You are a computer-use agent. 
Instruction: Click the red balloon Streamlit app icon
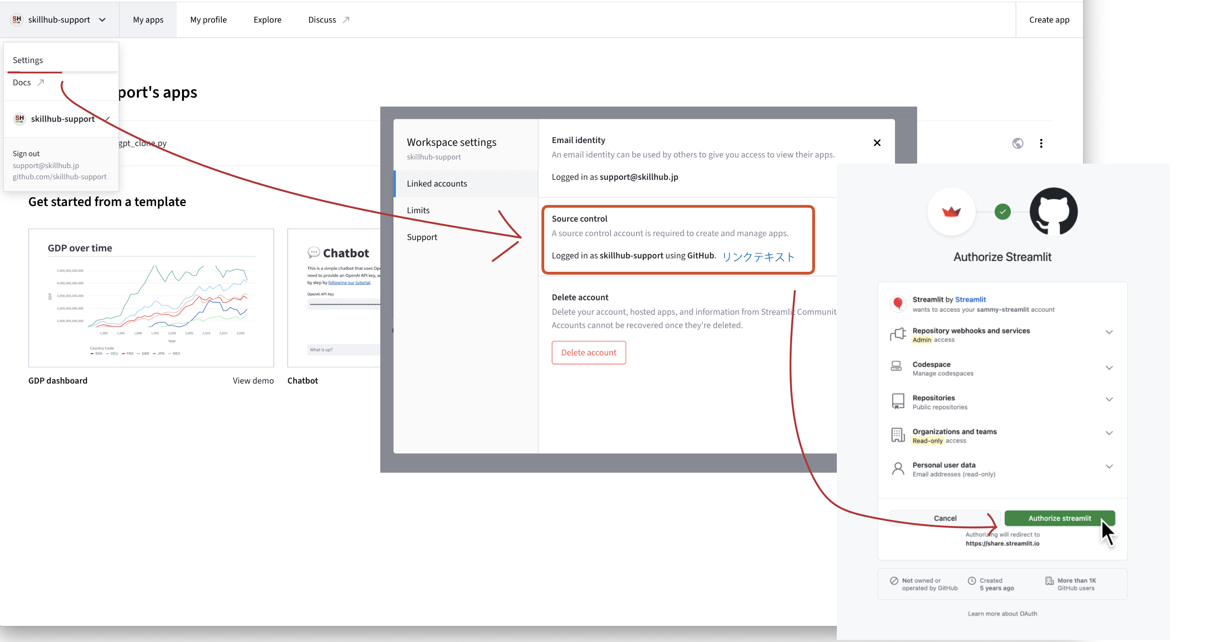click(897, 304)
